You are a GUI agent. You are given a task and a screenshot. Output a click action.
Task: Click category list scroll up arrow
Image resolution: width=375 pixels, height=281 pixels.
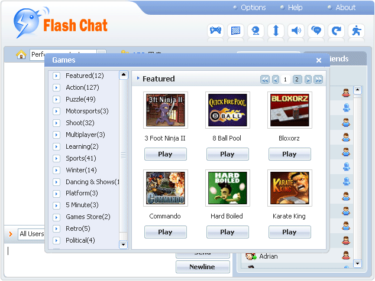click(x=124, y=75)
